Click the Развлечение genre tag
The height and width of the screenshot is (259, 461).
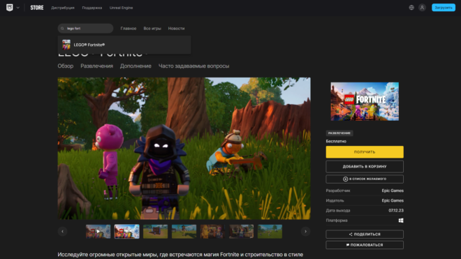[339, 133]
